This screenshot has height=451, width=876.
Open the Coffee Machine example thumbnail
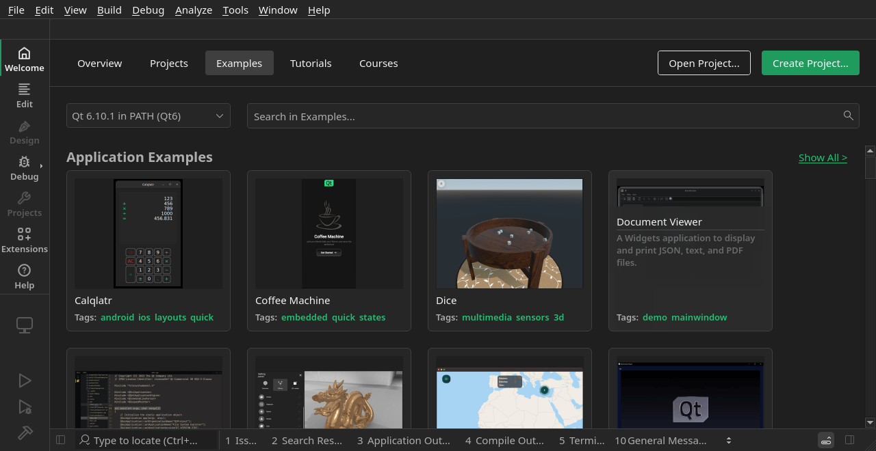pos(329,234)
